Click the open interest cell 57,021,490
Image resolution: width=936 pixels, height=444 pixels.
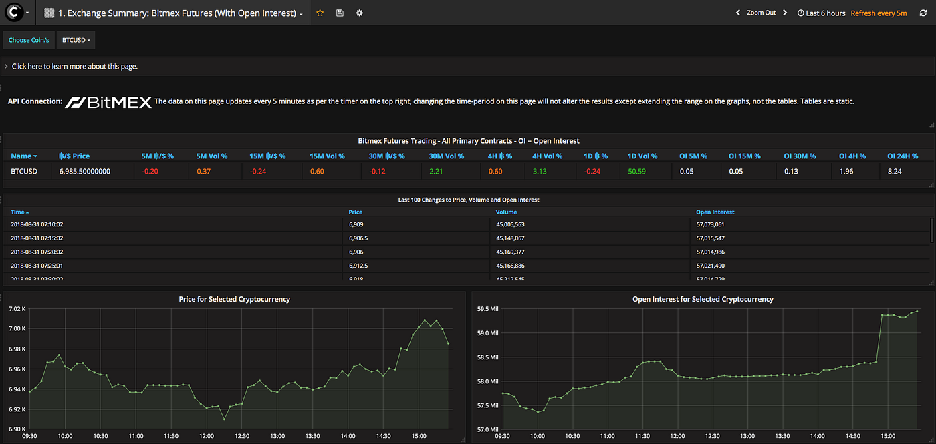coord(710,266)
